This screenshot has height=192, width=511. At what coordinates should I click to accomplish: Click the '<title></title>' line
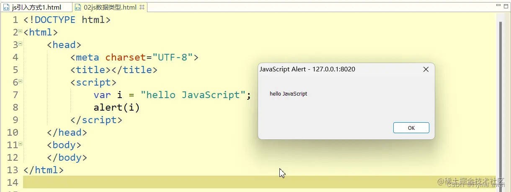pyautogui.click(x=114, y=70)
